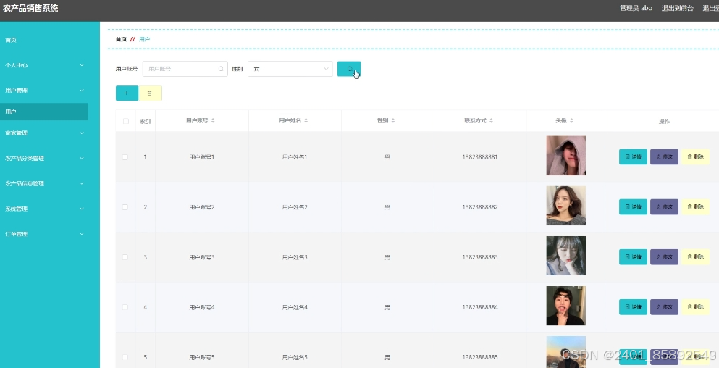Open the 性别 dropdown showing 女

pyautogui.click(x=290, y=69)
